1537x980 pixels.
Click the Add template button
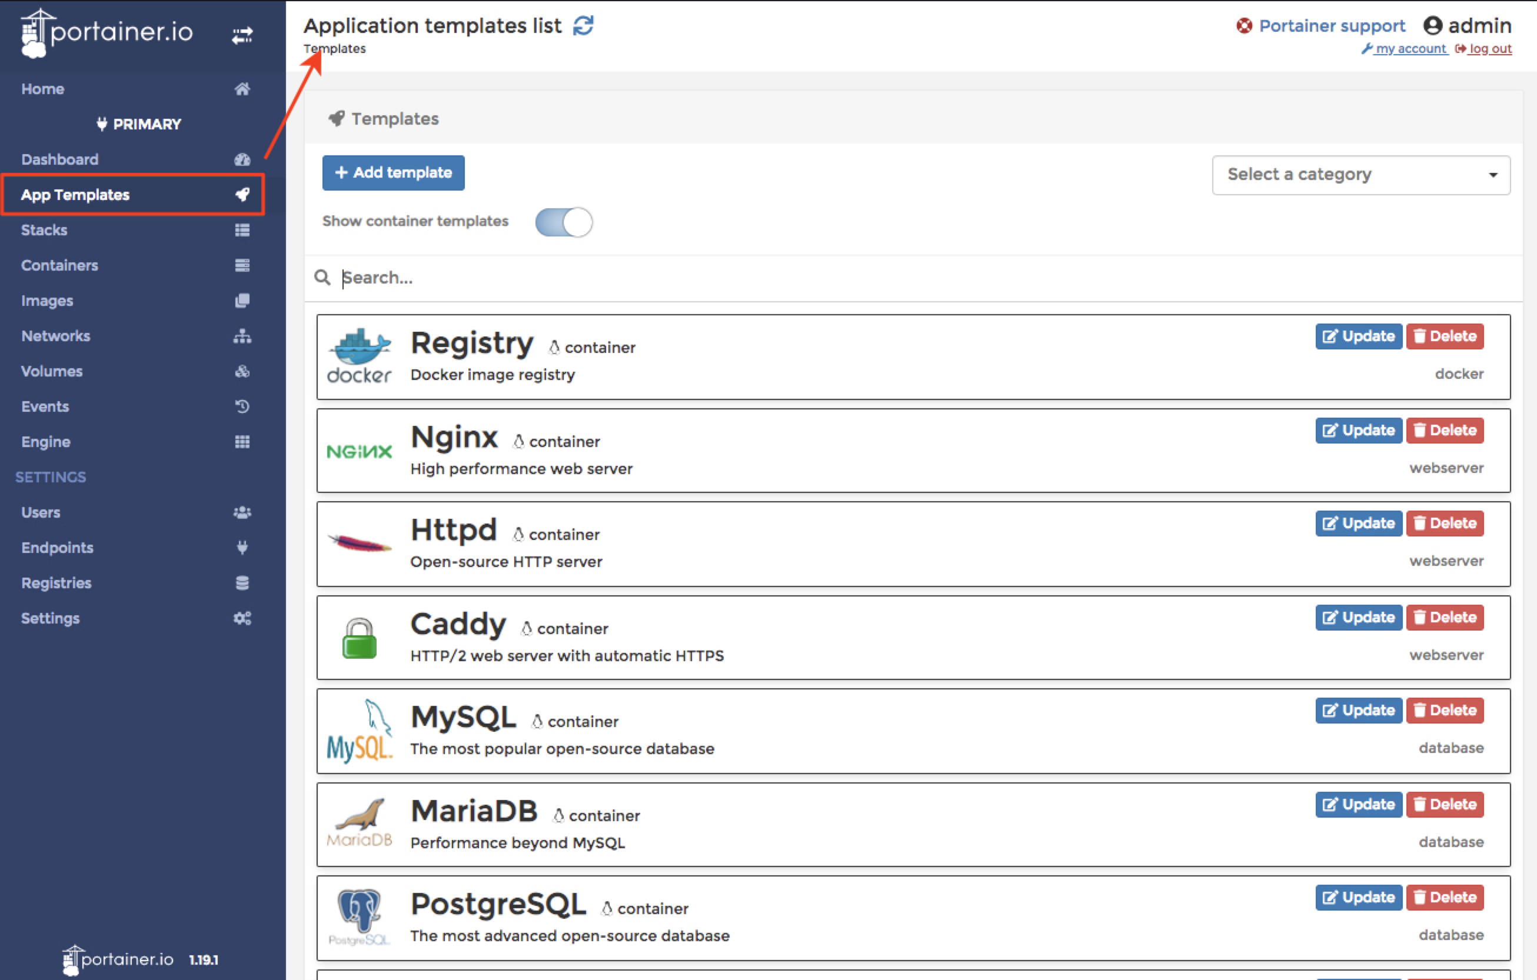point(393,173)
